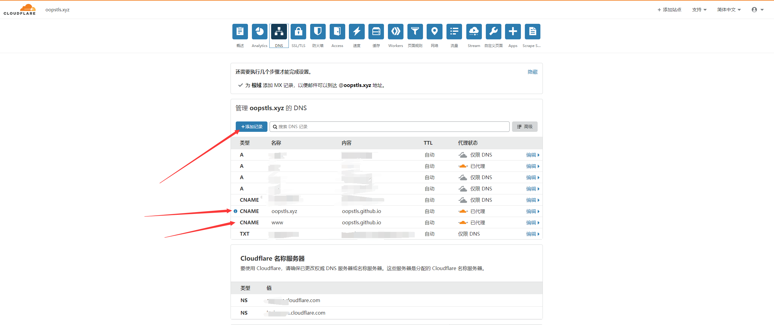Open the SSL/TLS lock icon
This screenshot has width=774, height=325.
[298, 31]
